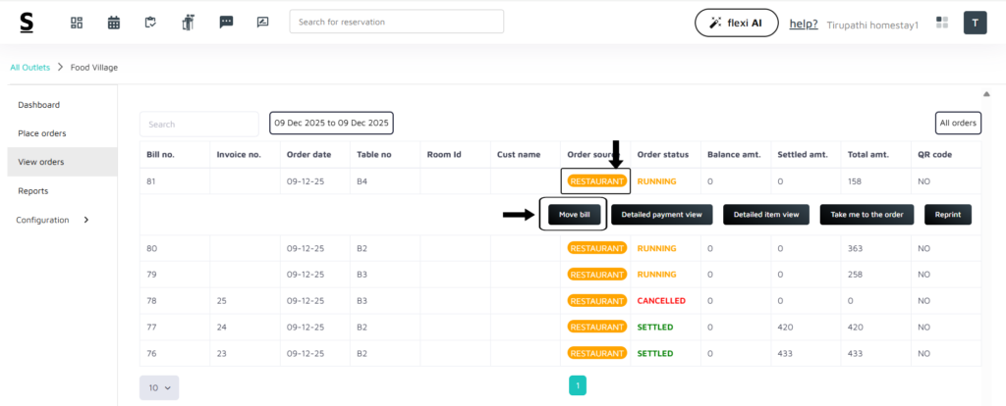The width and height of the screenshot is (1006, 406).
Task: Open the date range picker
Action: (x=331, y=123)
